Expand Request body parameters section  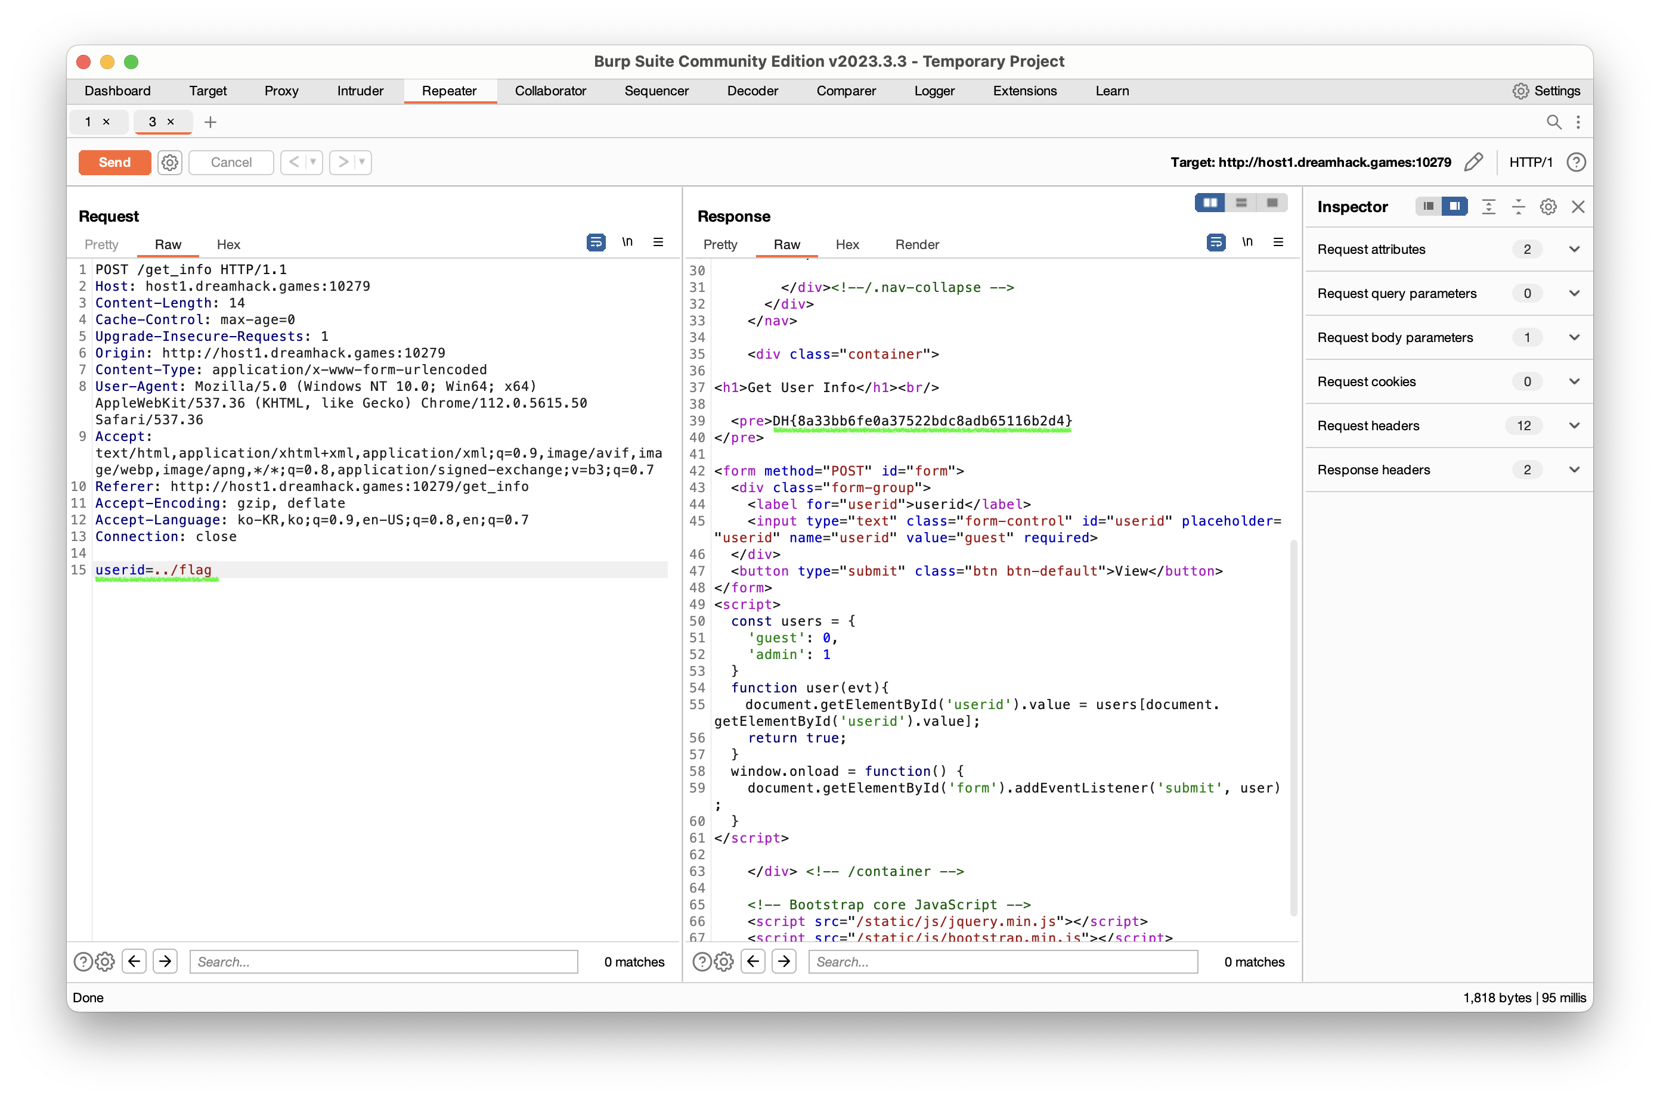click(x=1574, y=337)
